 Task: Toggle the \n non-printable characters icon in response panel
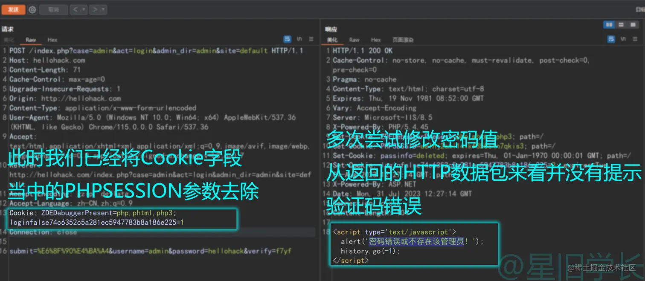tap(623, 39)
